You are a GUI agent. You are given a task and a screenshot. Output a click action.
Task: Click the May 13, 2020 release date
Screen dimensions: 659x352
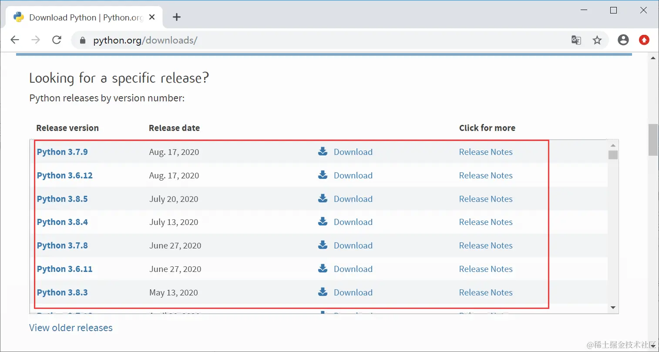click(x=174, y=292)
